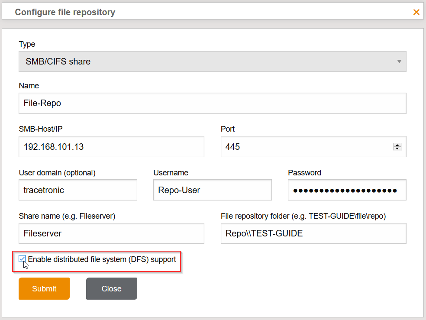426x320 pixels.
Task: Click the Submit button
Action: (44, 288)
